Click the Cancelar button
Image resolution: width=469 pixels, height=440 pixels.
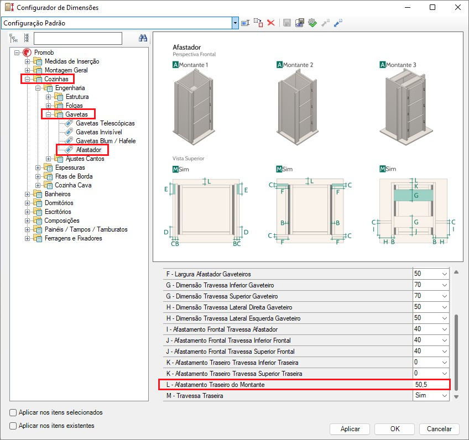[x=439, y=429]
